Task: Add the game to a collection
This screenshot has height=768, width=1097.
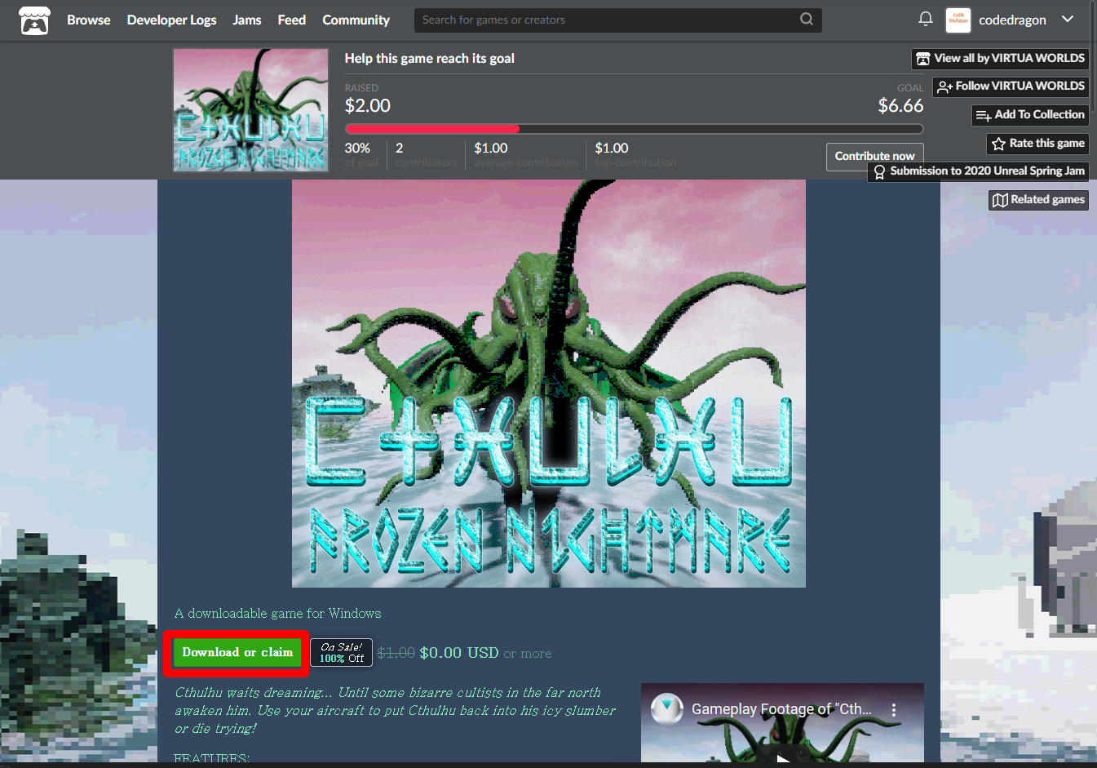Action: [x=1030, y=115]
